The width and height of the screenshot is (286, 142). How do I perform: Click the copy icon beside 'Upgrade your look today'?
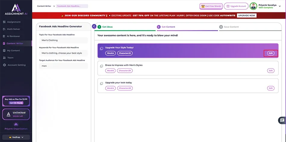(x=101, y=83)
